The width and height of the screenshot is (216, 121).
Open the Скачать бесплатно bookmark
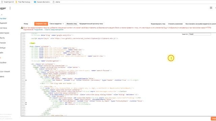pos(42,2)
